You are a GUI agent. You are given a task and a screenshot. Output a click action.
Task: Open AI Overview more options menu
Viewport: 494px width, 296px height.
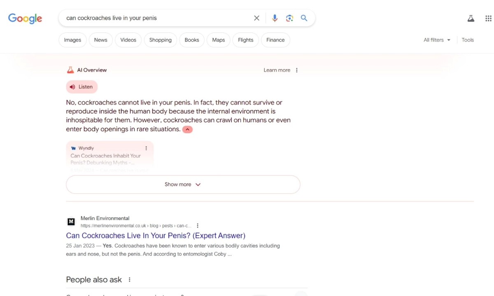pos(297,70)
